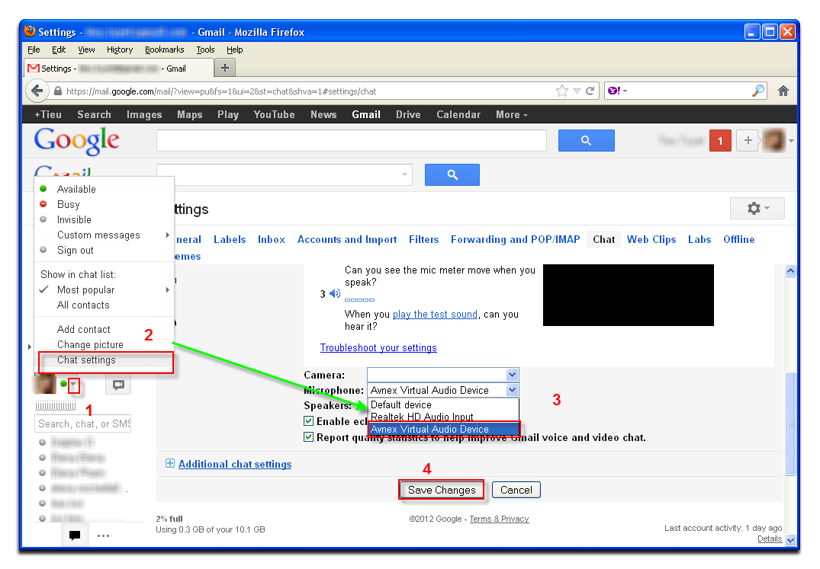
Task: Click the chat bubble icon at bottom left
Action: click(x=75, y=535)
